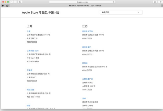Open the 虹悦城 store link
The width and height of the screenshot is (163, 111).
coord(85,63)
